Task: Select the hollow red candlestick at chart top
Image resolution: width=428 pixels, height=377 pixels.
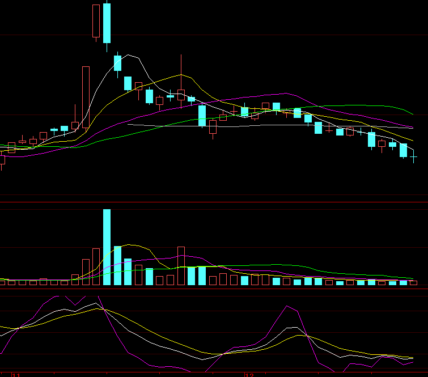Action: pyautogui.click(x=96, y=21)
